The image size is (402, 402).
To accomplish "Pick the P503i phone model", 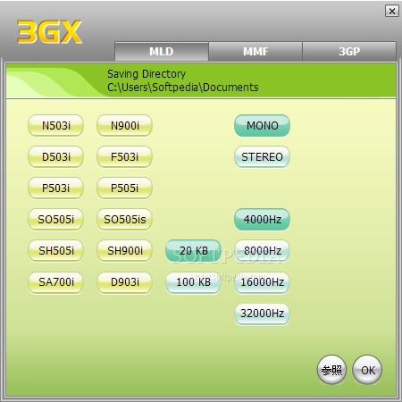I will (x=55, y=188).
